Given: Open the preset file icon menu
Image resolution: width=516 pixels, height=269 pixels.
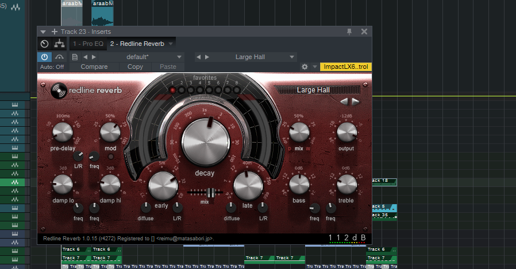Looking at the screenshot, I should click(x=75, y=57).
